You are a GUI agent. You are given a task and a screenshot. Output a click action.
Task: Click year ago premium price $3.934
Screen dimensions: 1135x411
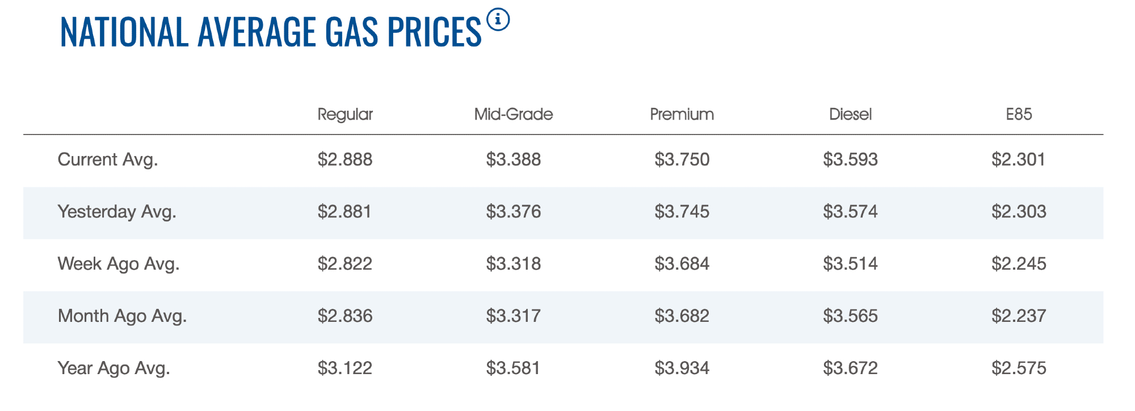[x=682, y=368]
